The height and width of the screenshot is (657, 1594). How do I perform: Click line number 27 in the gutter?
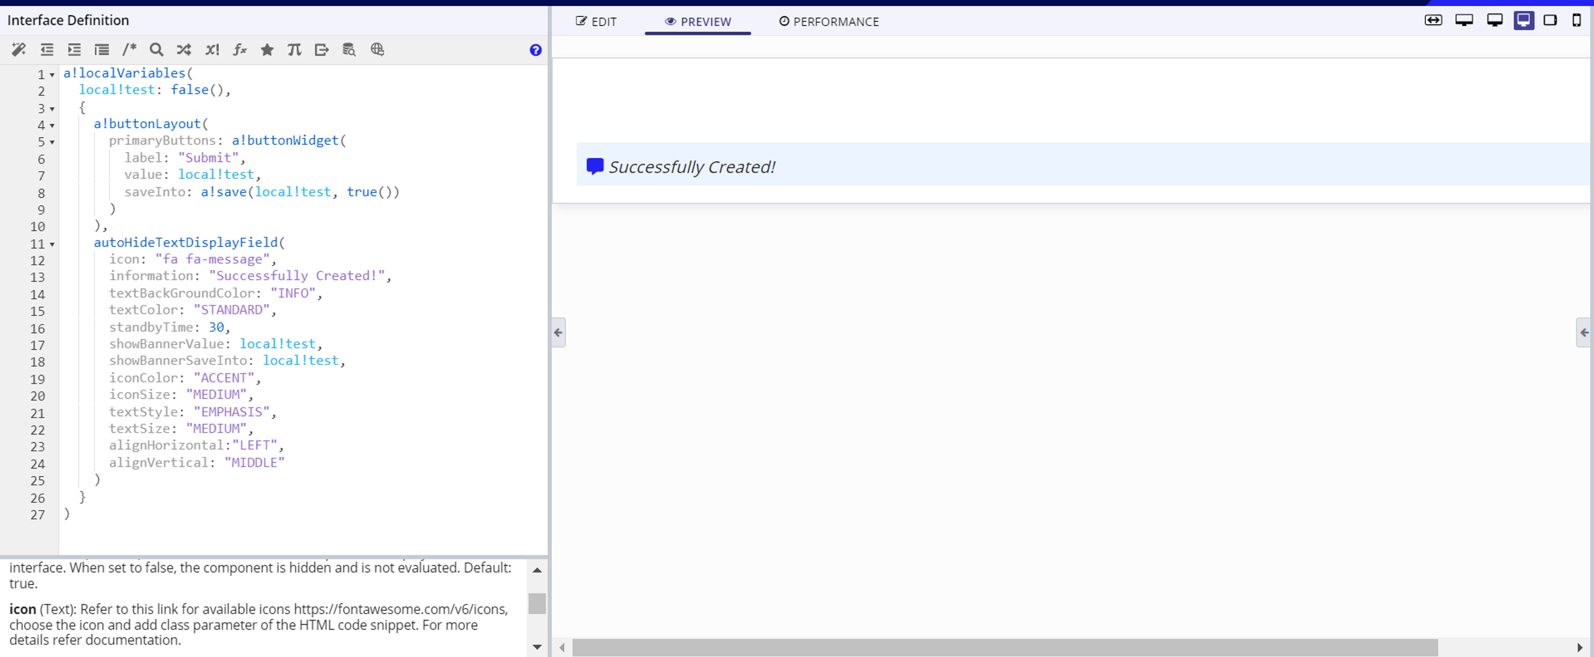tap(38, 515)
